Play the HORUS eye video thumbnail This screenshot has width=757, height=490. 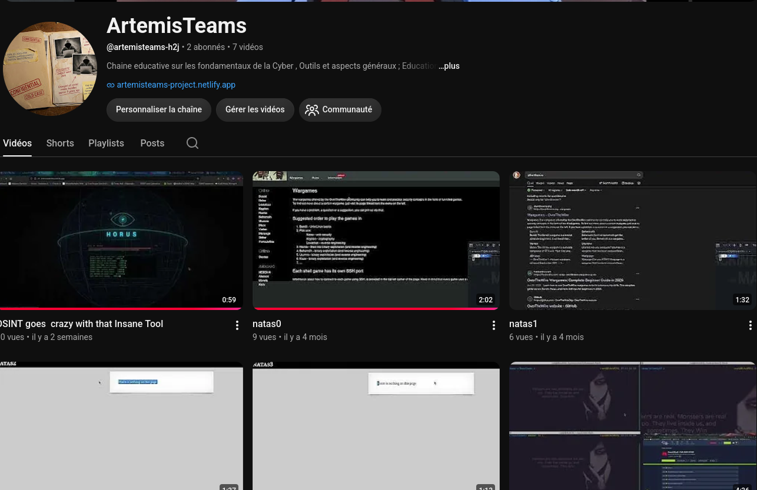[x=121, y=241]
